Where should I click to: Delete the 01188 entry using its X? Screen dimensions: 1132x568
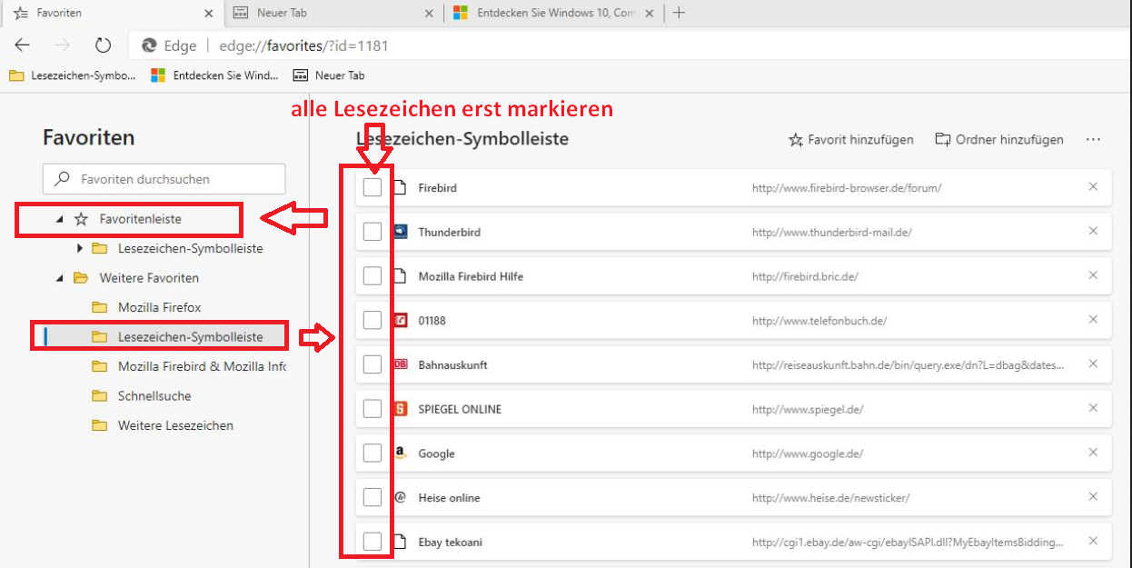[x=1093, y=320]
